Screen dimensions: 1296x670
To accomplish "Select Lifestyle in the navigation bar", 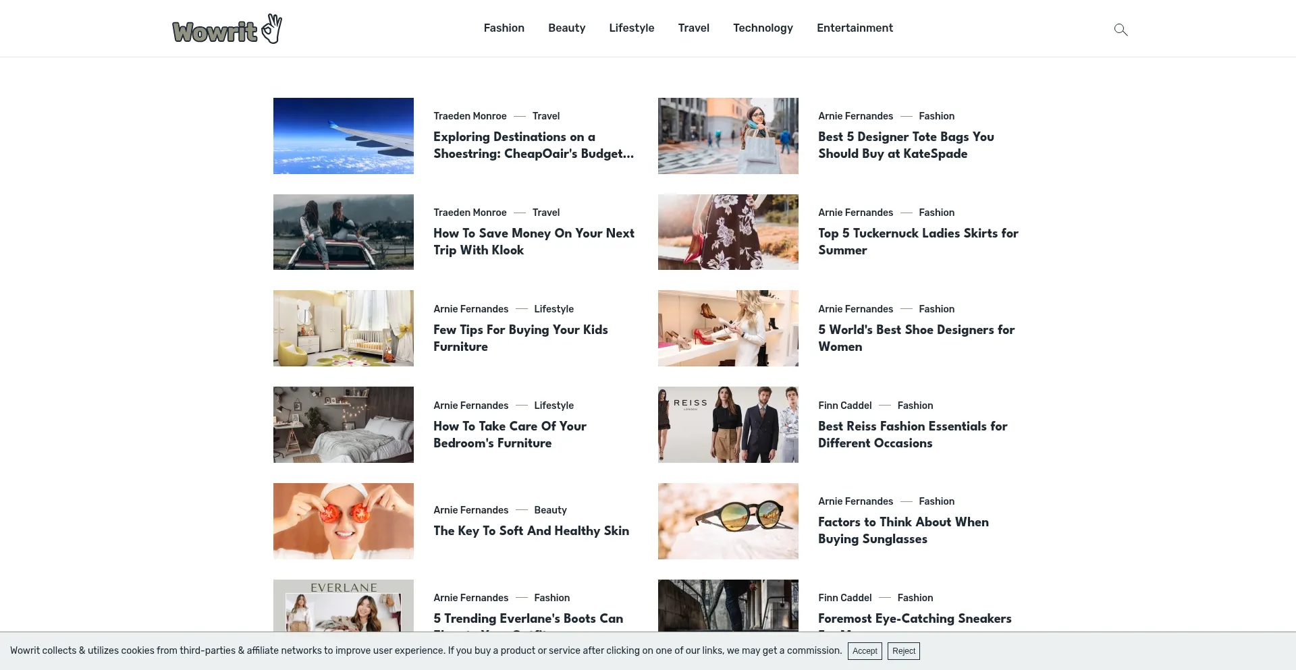I will click(x=631, y=28).
